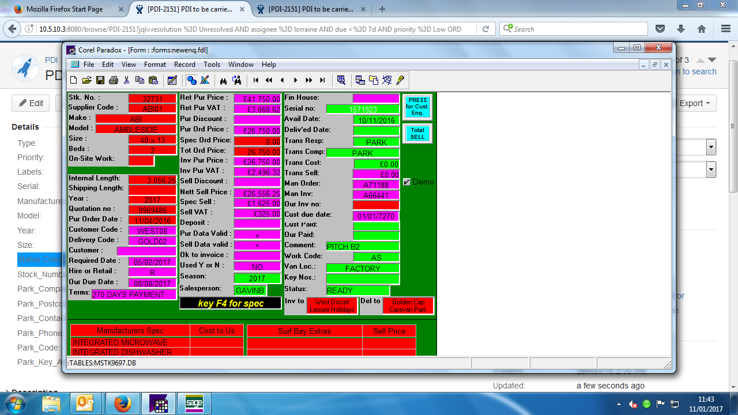Screen dimensions: 738x415
Task: Open the Format menu
Action: point(155,65)
